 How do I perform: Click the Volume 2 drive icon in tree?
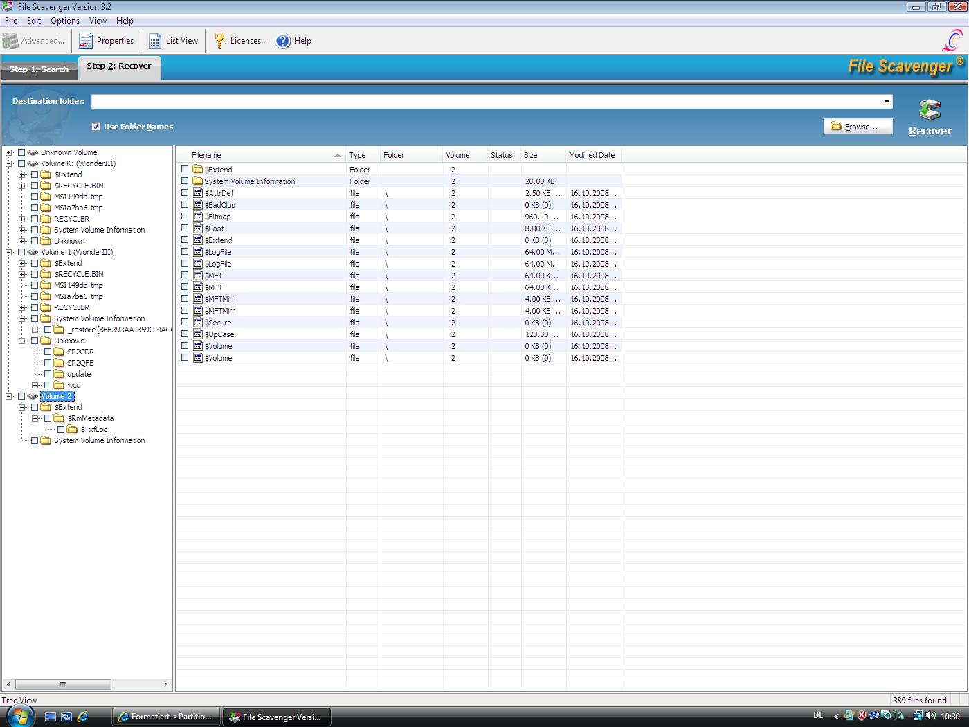pos(33,396)
